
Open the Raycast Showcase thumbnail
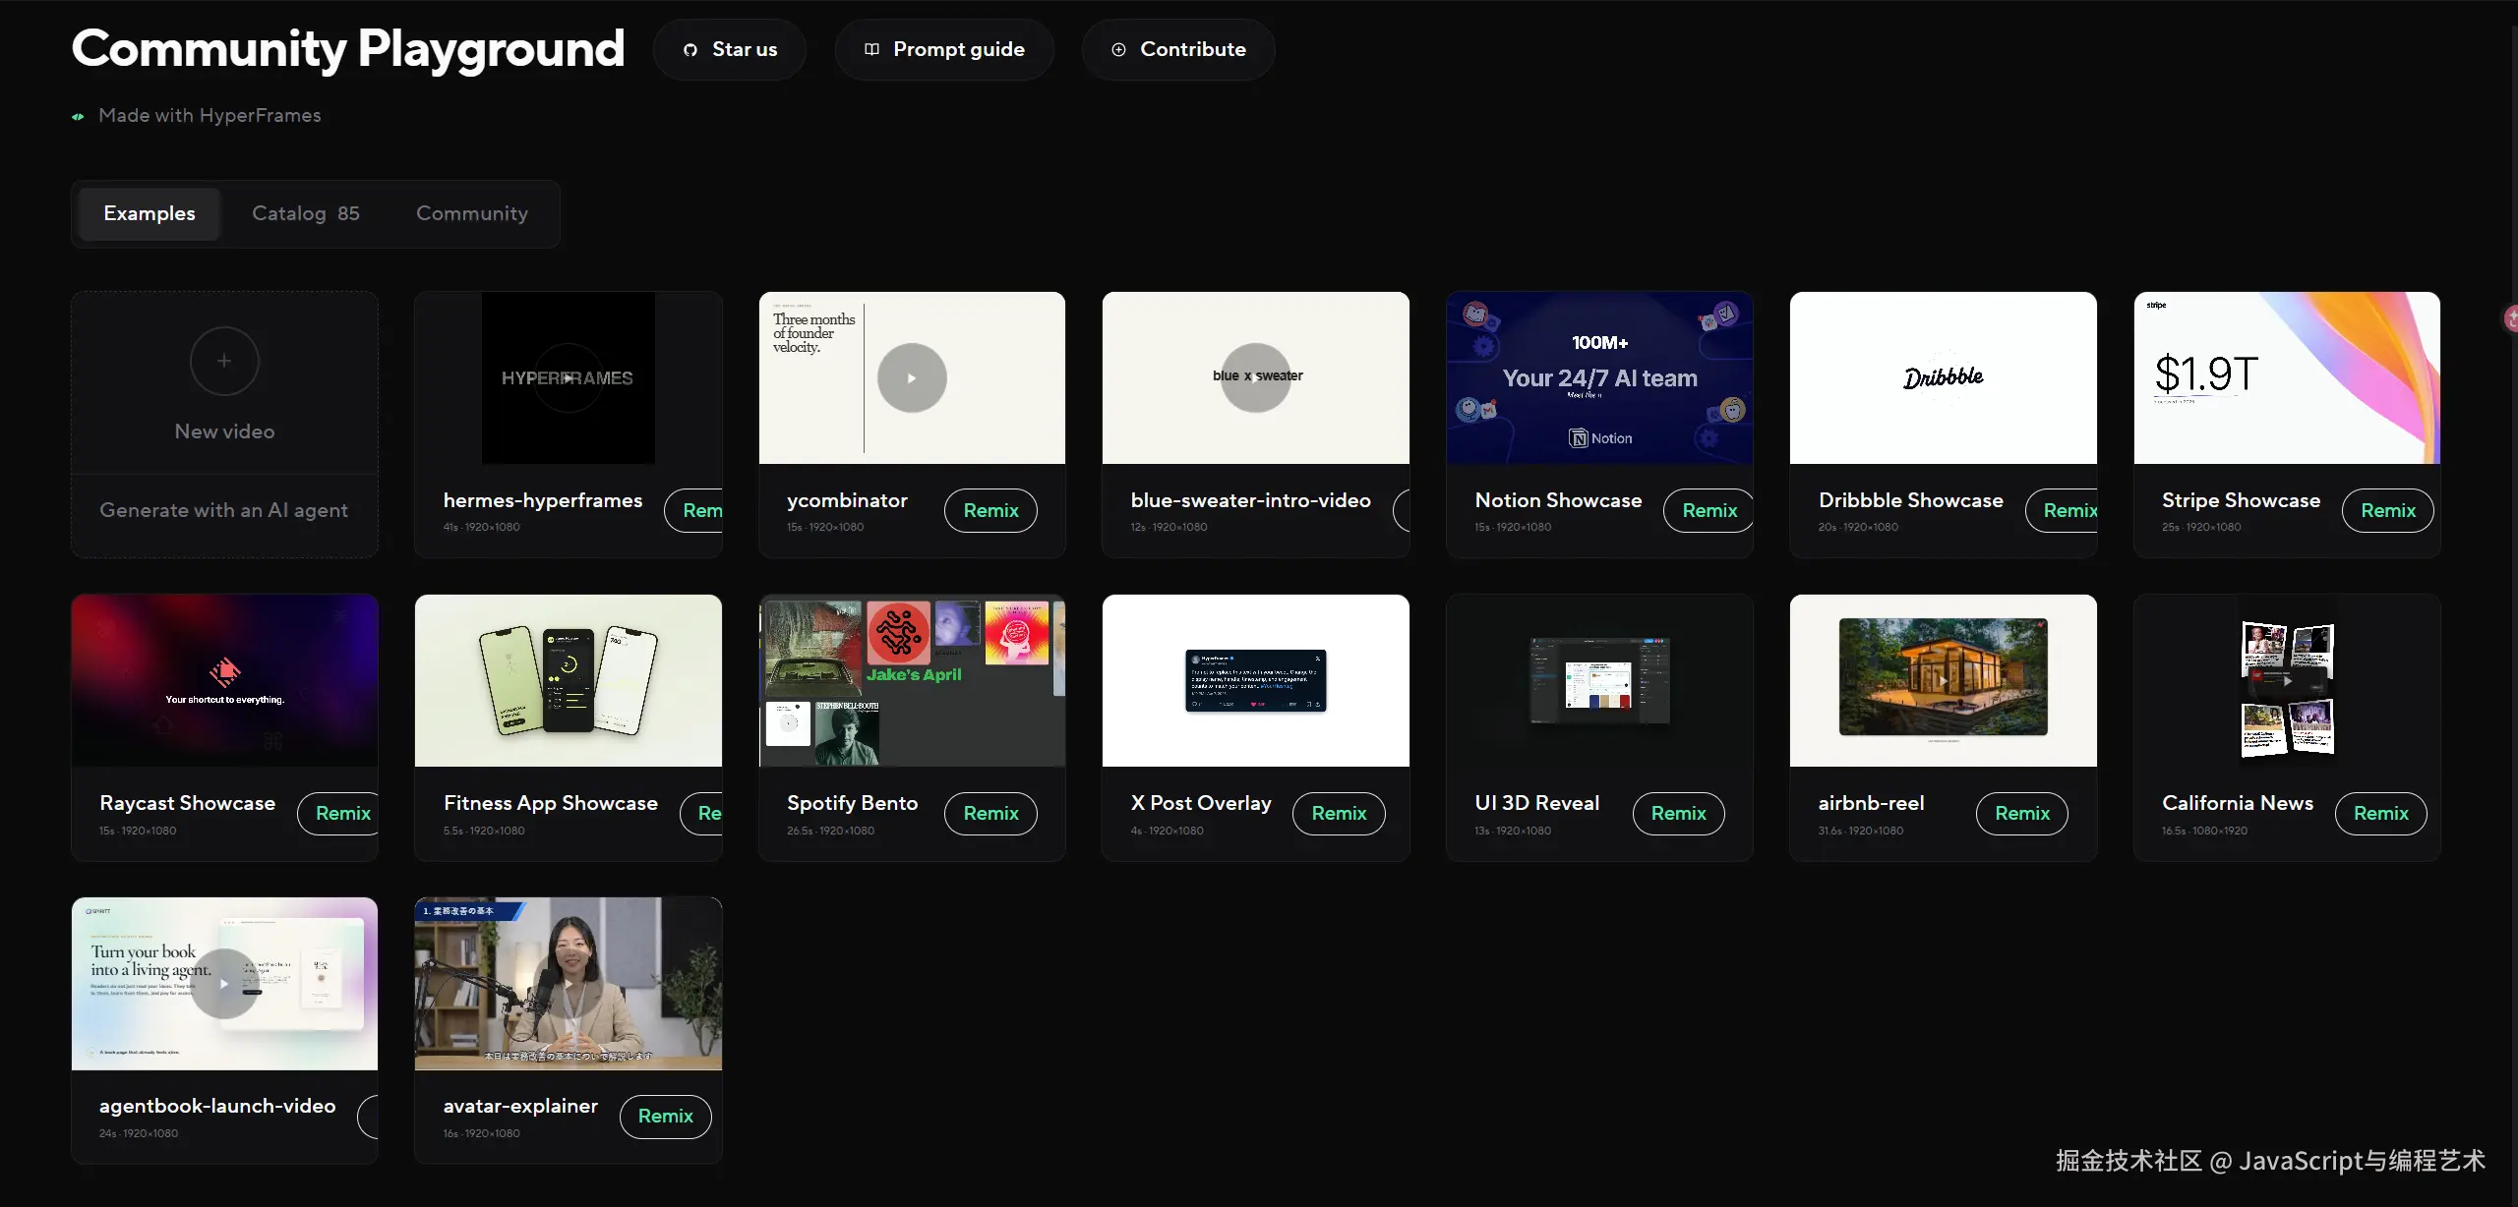tap(224, 680)
